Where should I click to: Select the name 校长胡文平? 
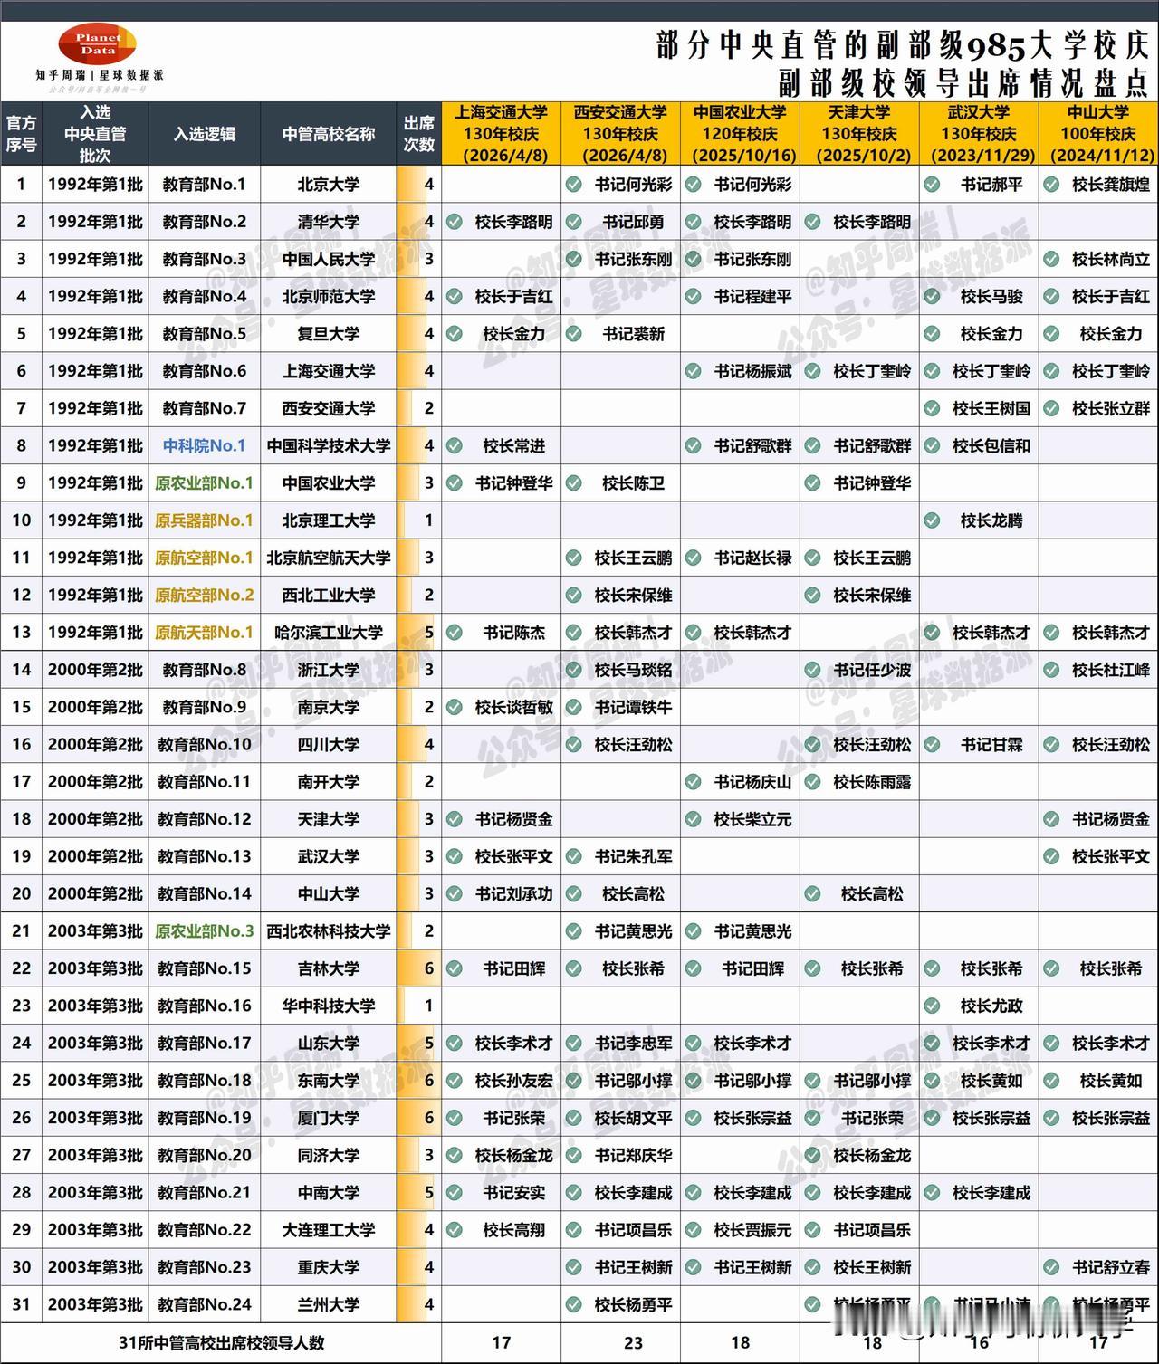pos(633,1118)
